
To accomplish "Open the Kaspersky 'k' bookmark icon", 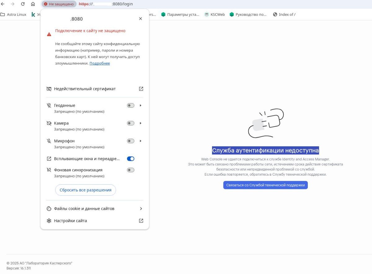I will coord(33,14).
